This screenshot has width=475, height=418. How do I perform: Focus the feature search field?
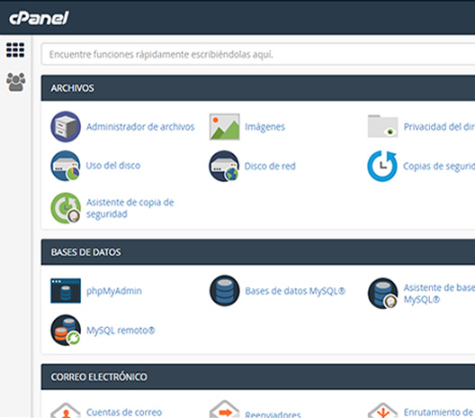pyautogui.click(x=258, y=54)
